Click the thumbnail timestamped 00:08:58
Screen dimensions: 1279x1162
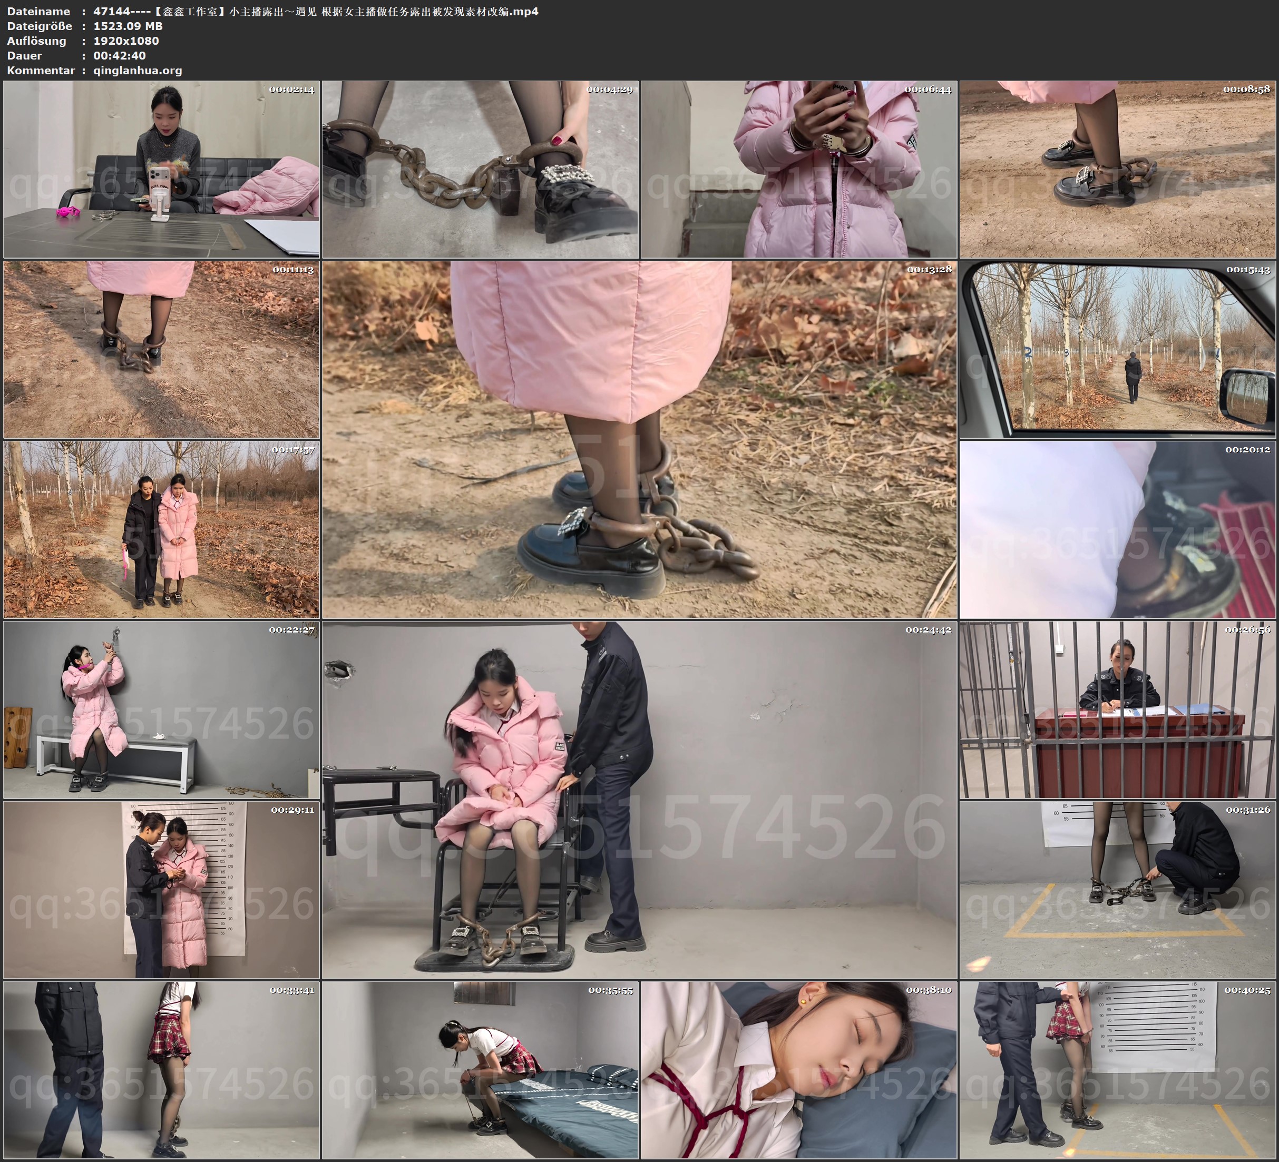click(1118, 170)
